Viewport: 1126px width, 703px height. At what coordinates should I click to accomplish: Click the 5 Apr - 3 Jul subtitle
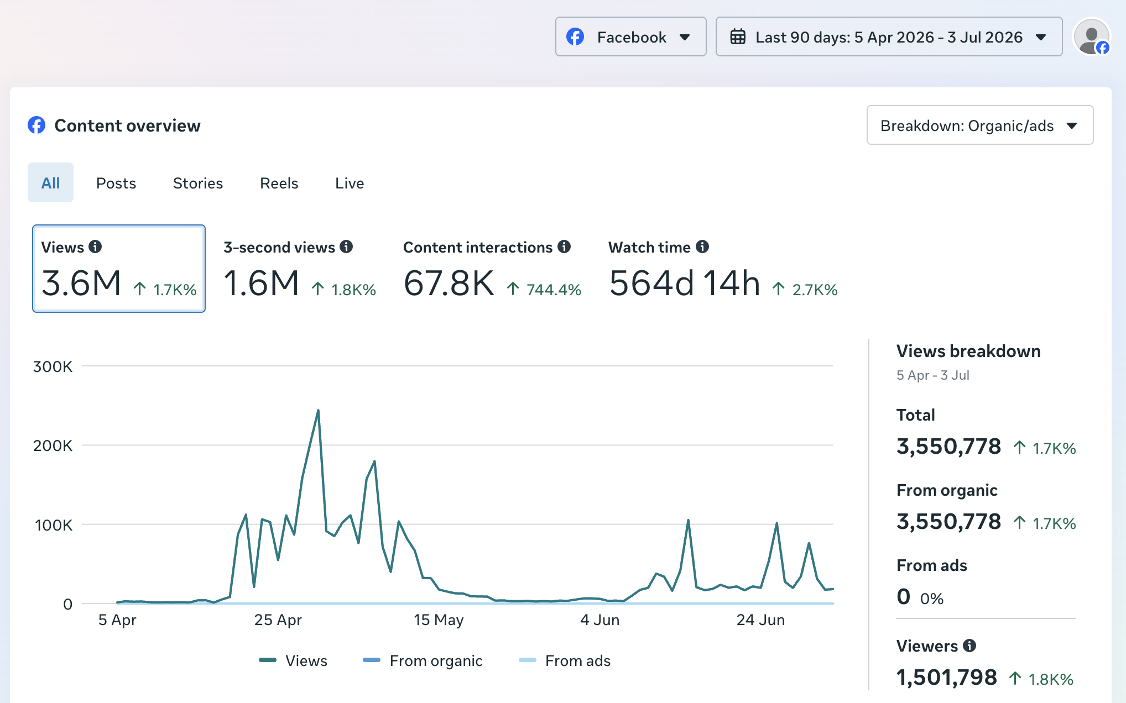click(933, 375)
